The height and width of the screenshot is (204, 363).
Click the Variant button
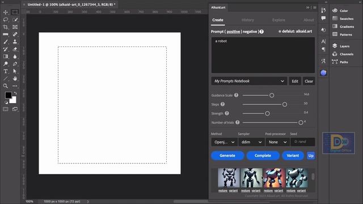293,156
